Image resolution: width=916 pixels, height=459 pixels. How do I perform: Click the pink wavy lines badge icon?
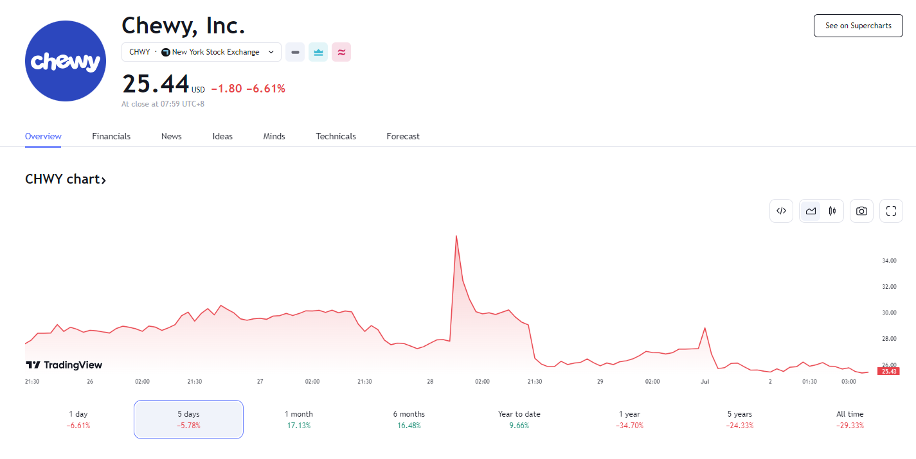click(341, 52)
